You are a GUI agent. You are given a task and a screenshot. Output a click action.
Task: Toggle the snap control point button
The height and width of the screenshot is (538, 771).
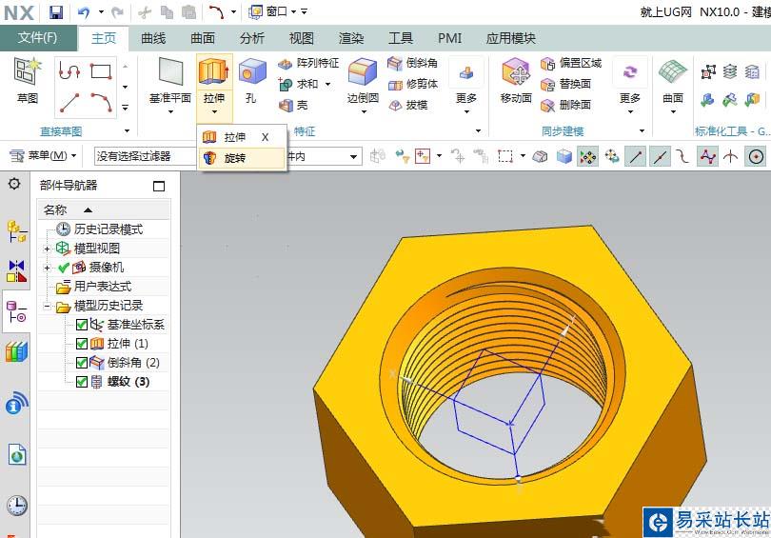pos(683,157)
